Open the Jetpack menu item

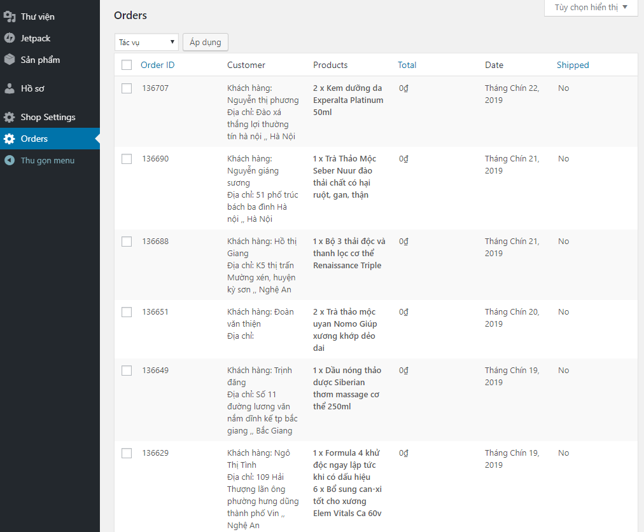click(x=36, y=38)
